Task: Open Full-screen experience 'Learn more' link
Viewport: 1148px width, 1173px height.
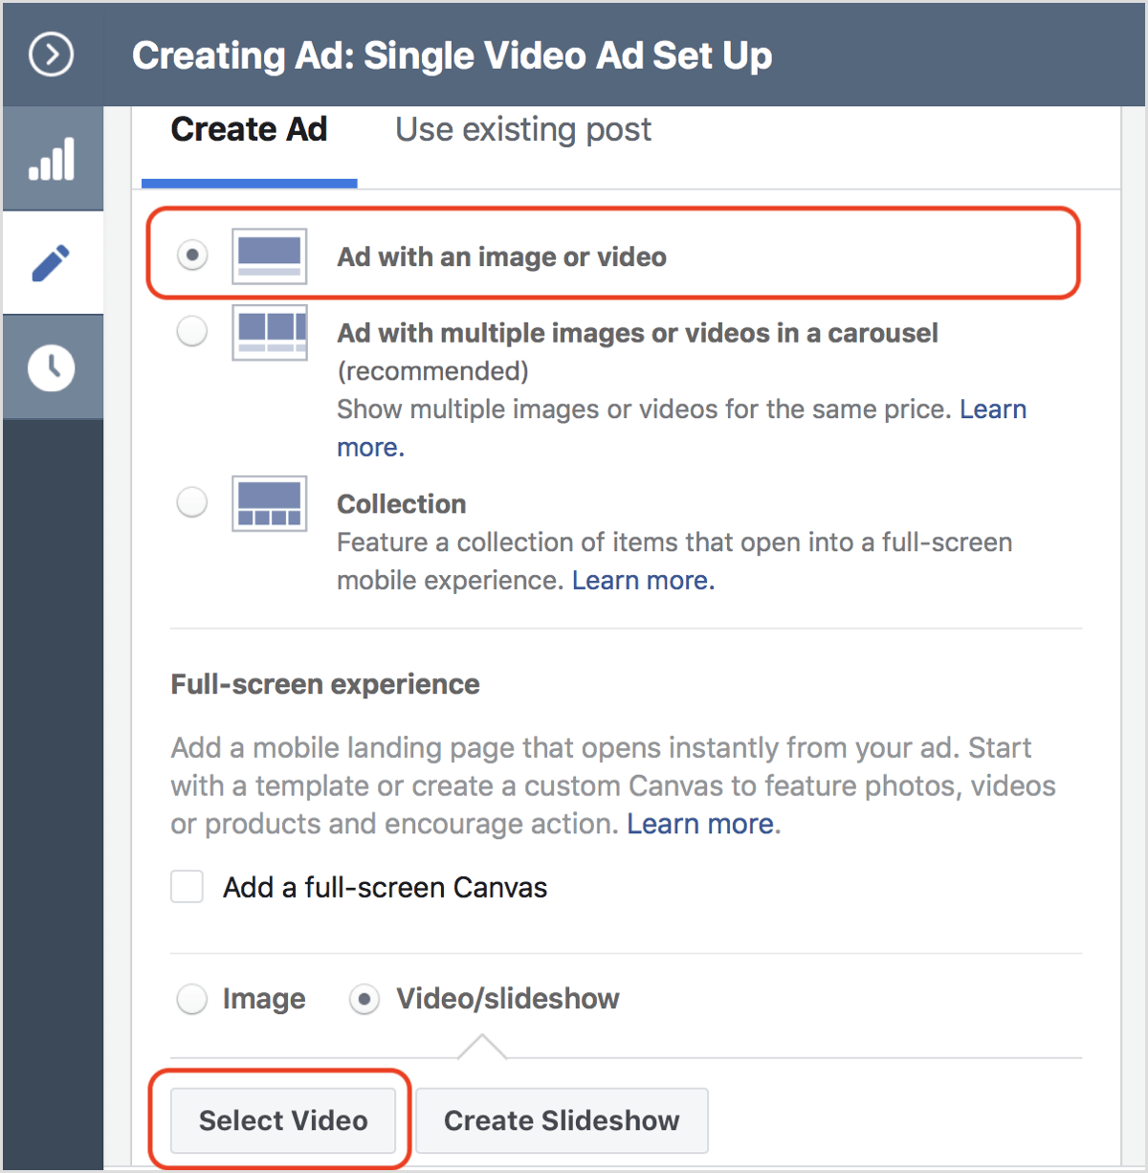Action: 702,824
